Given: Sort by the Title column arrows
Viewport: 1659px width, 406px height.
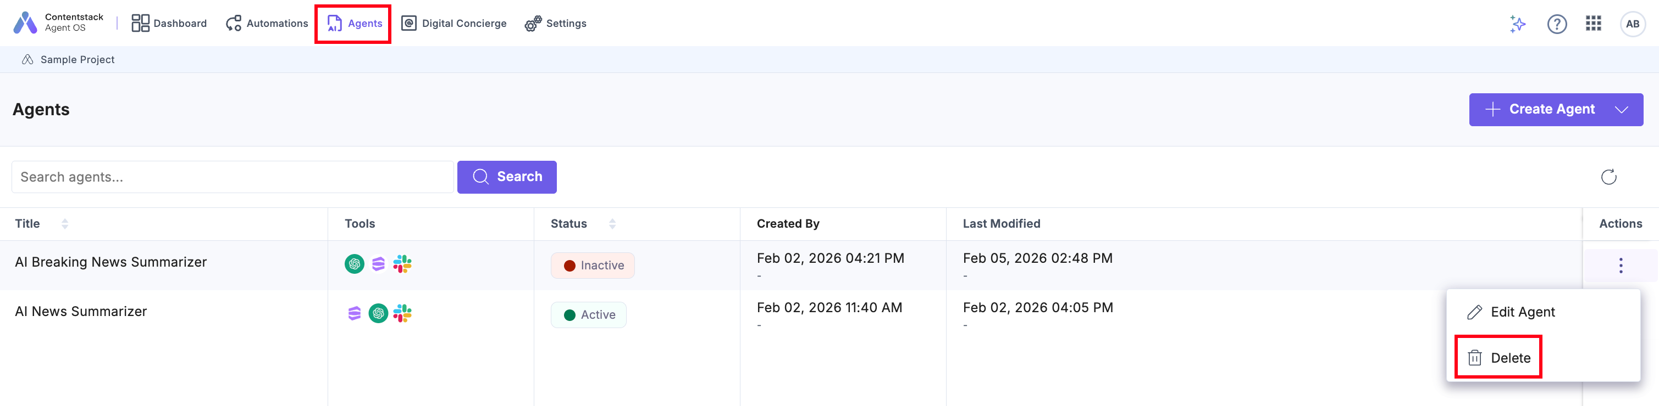Looking at the screenshot, I should tap(64, 223).
